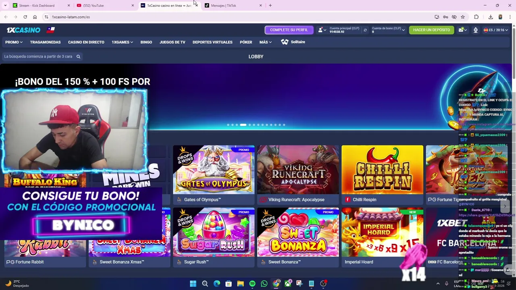Open a new browser tab
This screenshot has height=290, width=516.
(x=270, y=5)
